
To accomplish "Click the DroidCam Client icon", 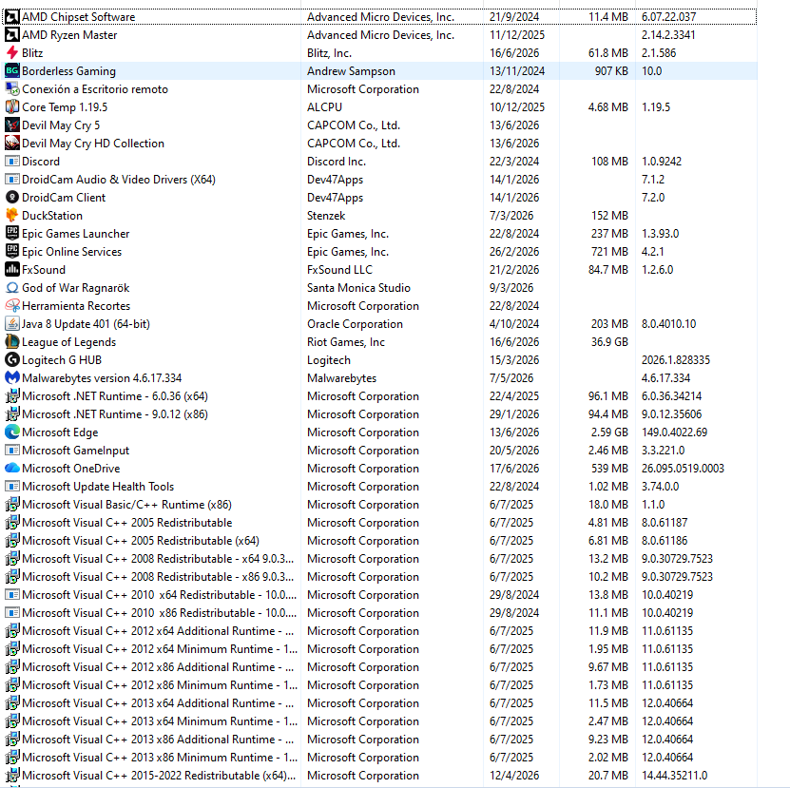I will (x=12, y=198).
